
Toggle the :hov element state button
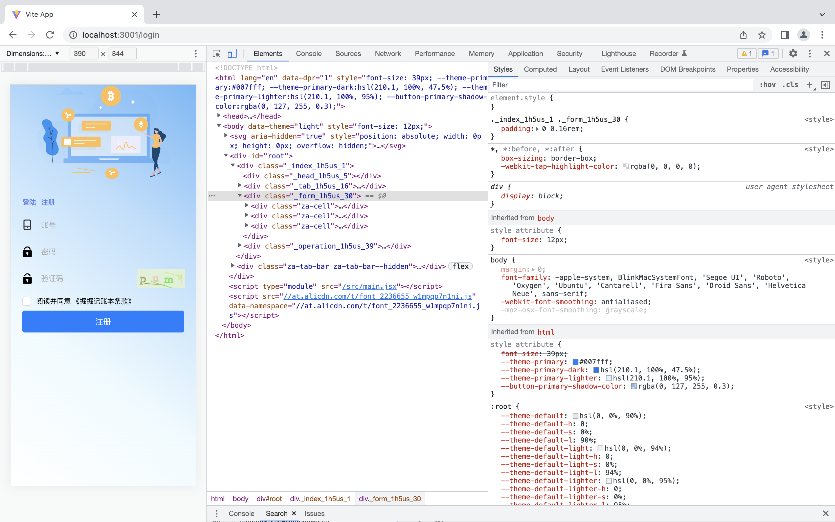[x=767, y=85]
